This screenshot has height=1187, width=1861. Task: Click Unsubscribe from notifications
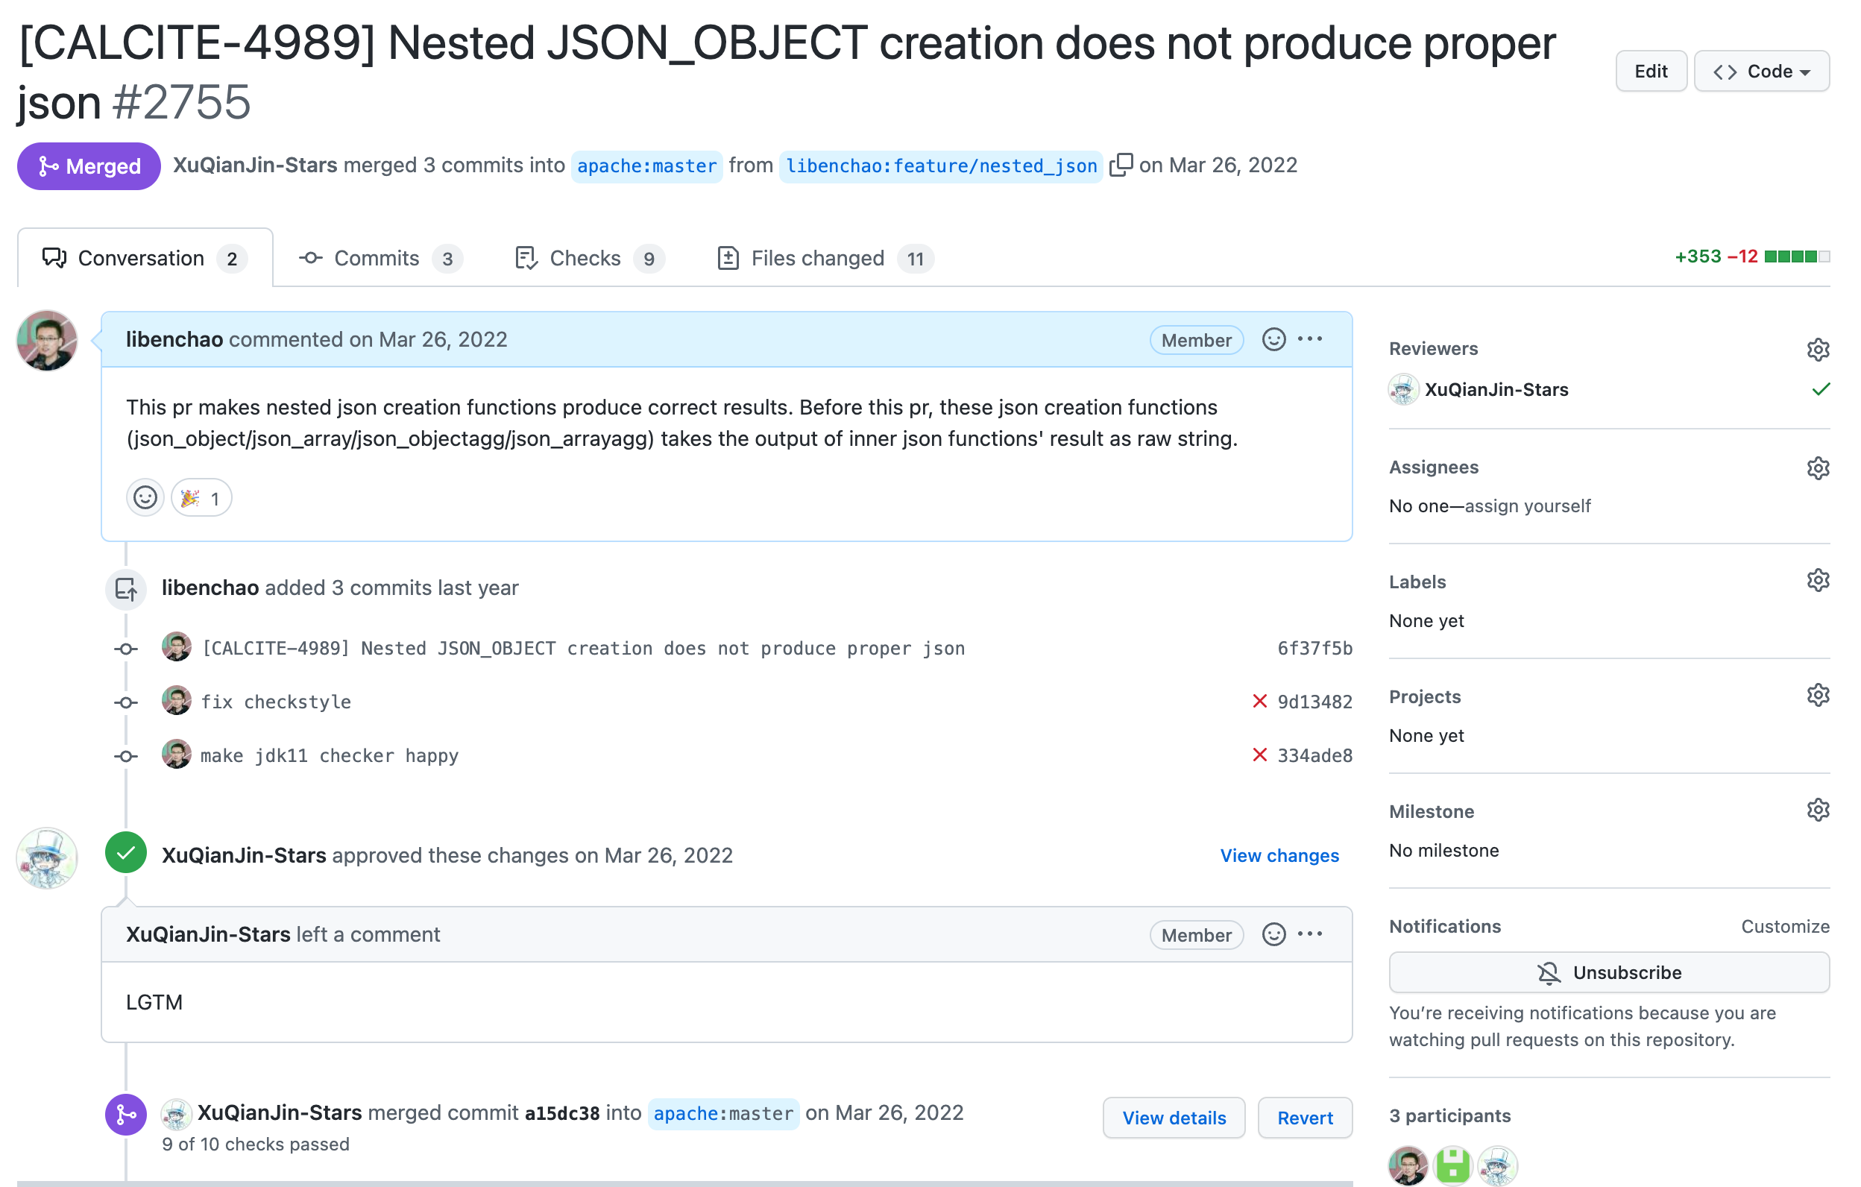tap(1608, 972)
